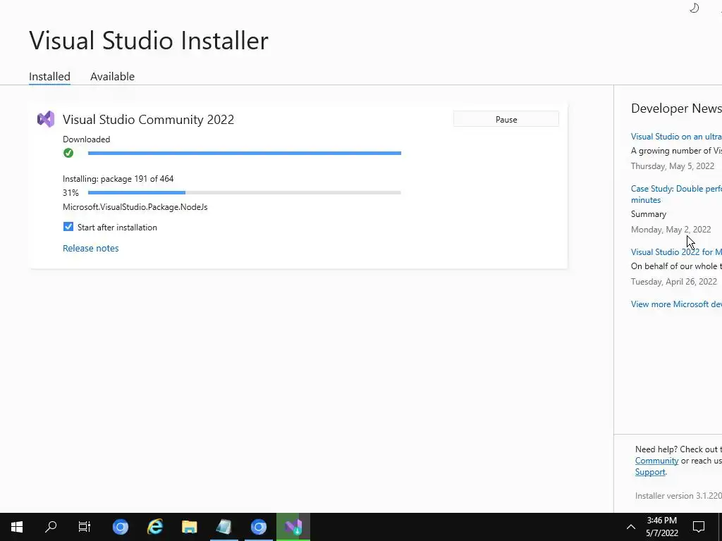Click View more Microsoft developer news link
The width and height of the screenshot is (722, 541).
[x=676, y=304]
